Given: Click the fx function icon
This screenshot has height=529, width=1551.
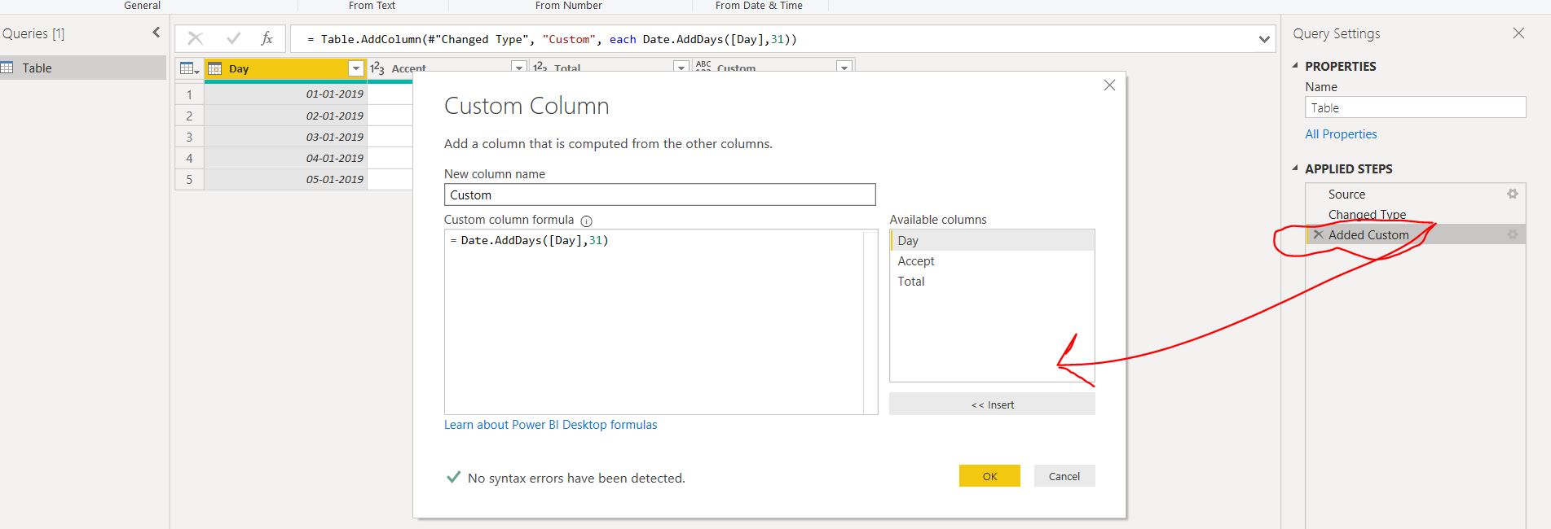Looking at the screenshot, I should click(267, 38).
